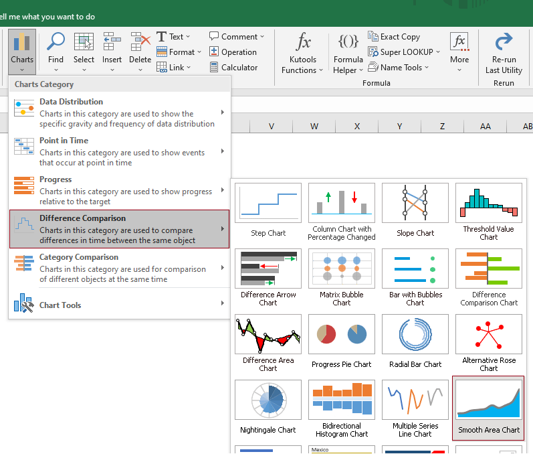Open the Select tool

click(x=84, y=52)
